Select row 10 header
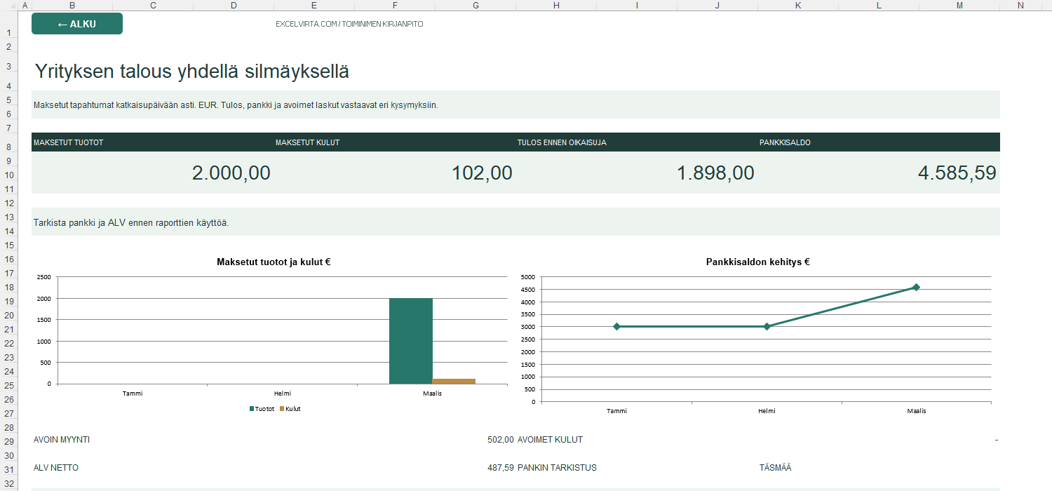 coord(10,175)
